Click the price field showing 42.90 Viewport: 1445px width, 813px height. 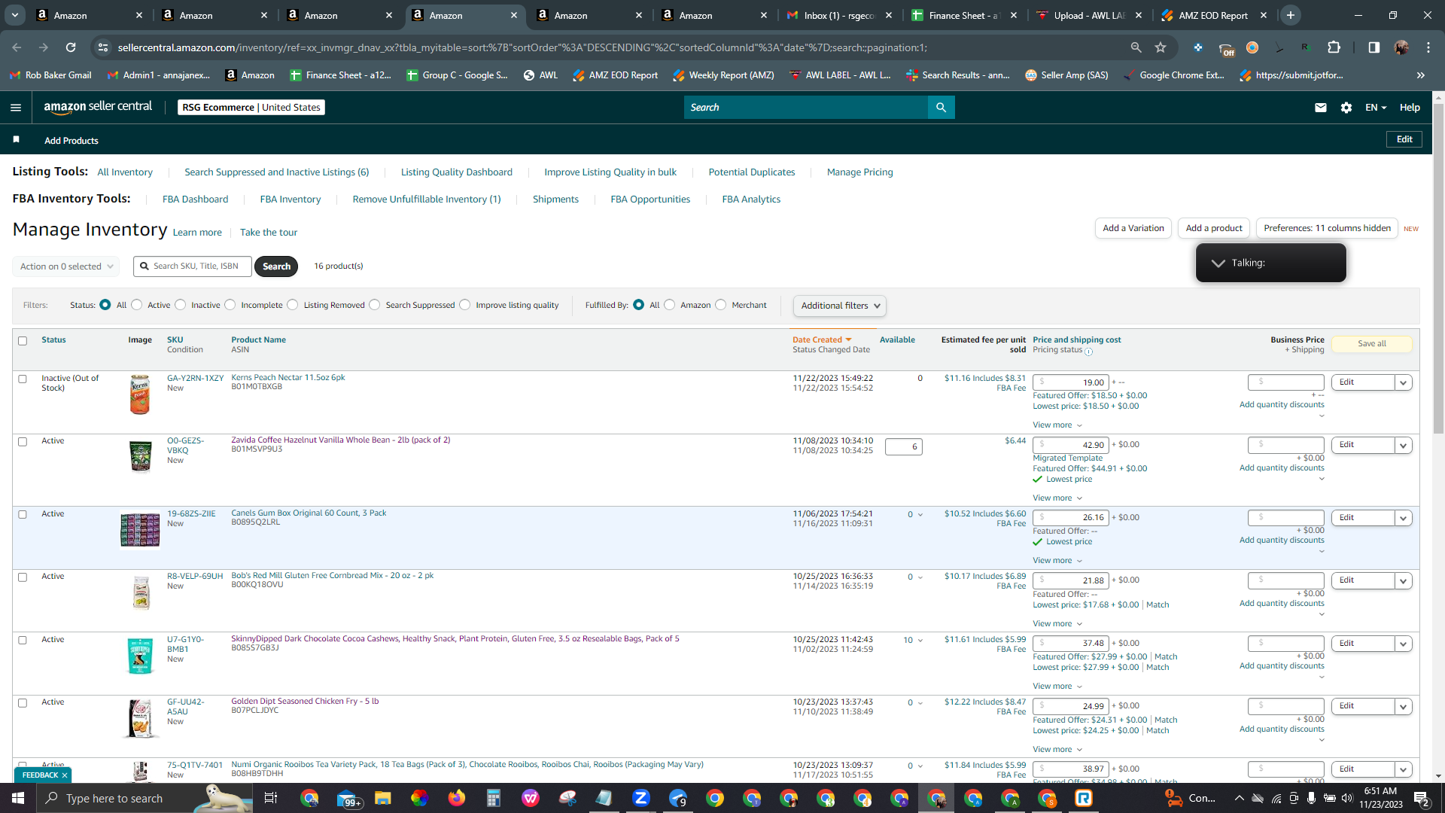coord(1071,445)
